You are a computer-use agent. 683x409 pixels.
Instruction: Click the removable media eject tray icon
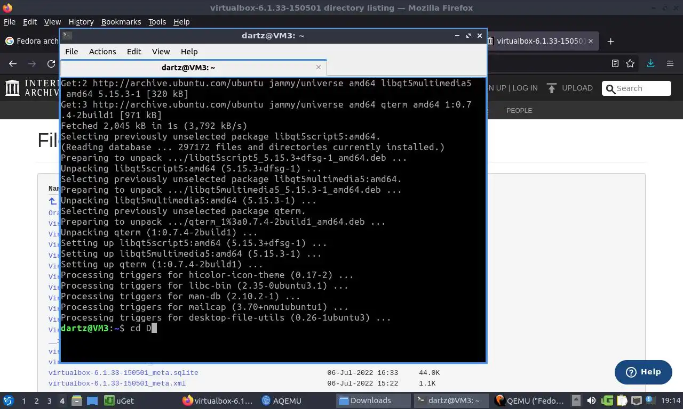576,400
